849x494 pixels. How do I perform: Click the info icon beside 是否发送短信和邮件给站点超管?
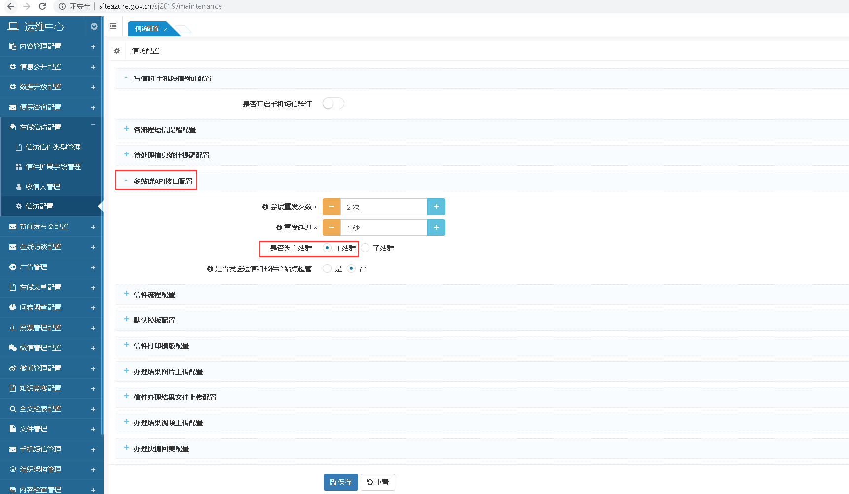coord(210,269)
